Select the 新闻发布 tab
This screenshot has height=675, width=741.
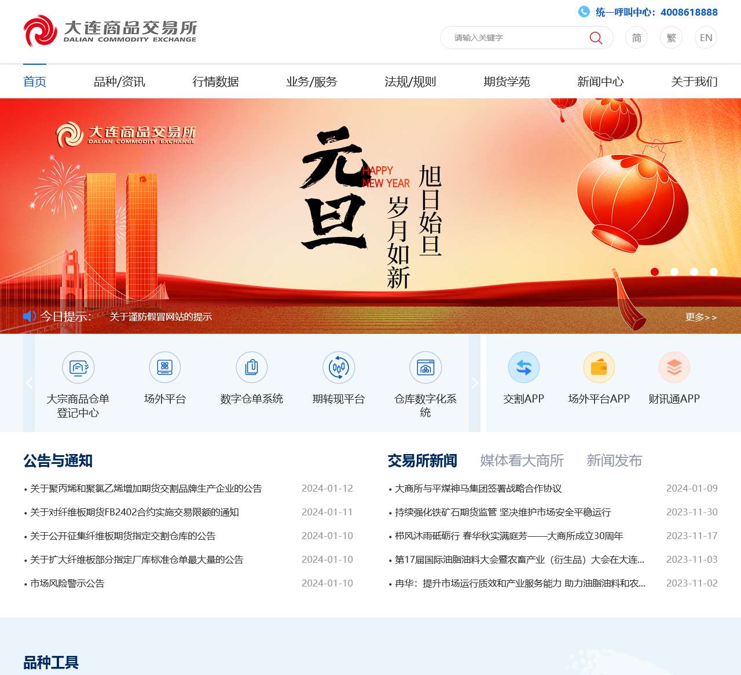pos(615,460)
